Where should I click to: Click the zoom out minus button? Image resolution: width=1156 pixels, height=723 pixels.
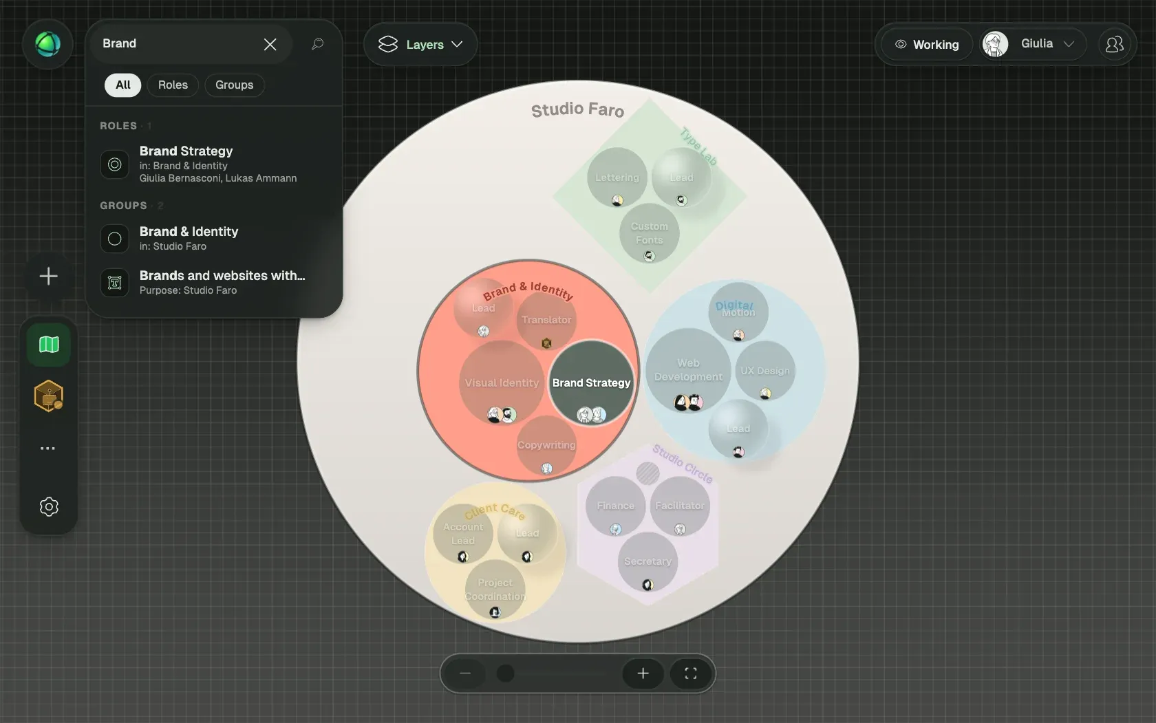(x=465, y=673)
